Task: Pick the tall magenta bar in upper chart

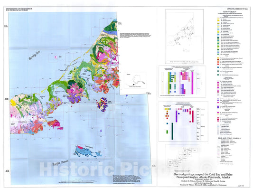Action: coord(192,83)
